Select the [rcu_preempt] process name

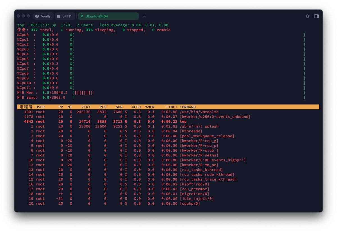(194, 189)
